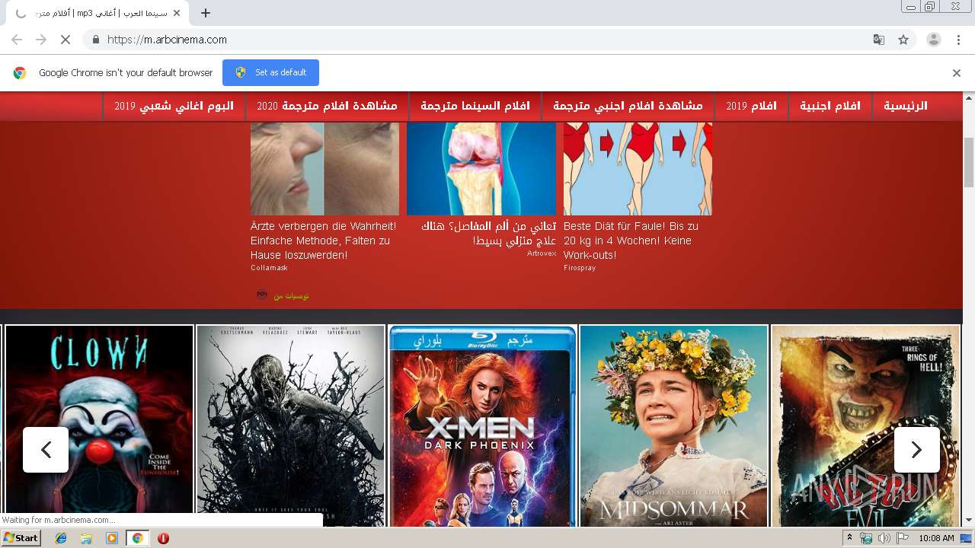Click the Firospray advertiser label
Viewport: 975px width, 548px height.
[x=580, y=268]
